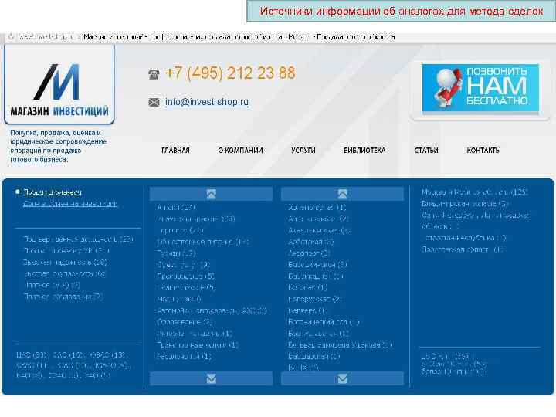Open the СТАТЬИ menu item
The height and width of the screenshot is (417, 556).
(426, 151)
